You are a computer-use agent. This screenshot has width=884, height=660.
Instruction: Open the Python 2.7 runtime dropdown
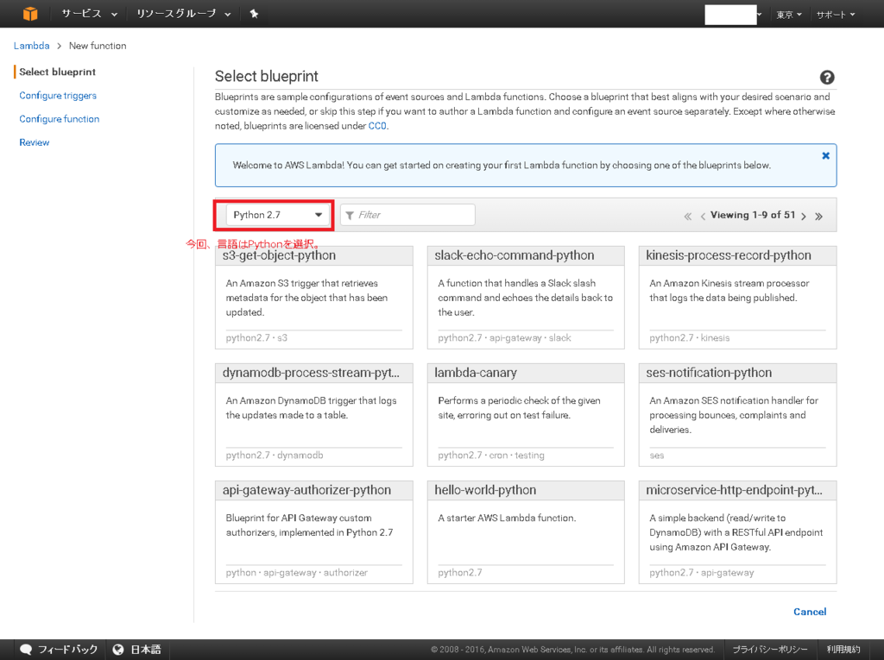(278, 215)
